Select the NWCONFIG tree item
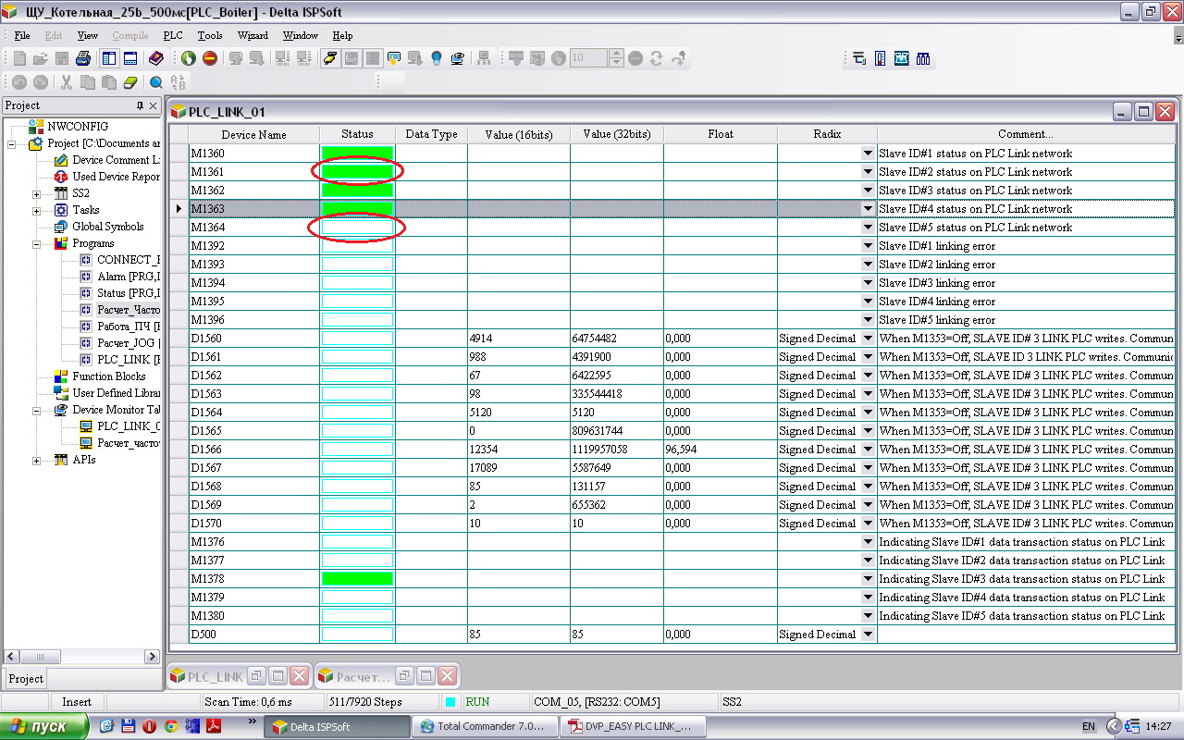 pos(78,127)
